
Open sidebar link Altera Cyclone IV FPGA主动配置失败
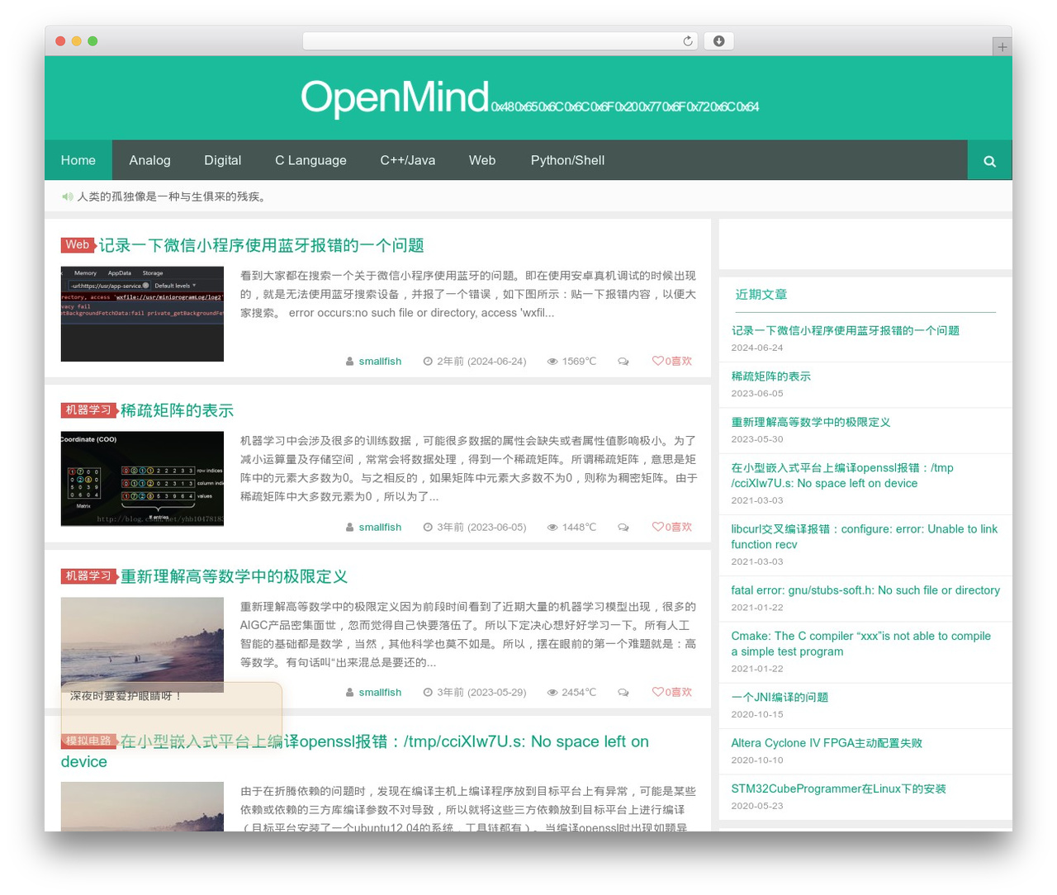(x=827, y=743)
